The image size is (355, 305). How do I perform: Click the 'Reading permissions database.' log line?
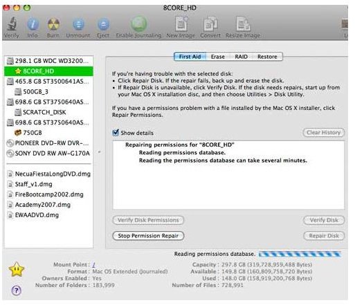pyautogui.click(x=182, y=153)
